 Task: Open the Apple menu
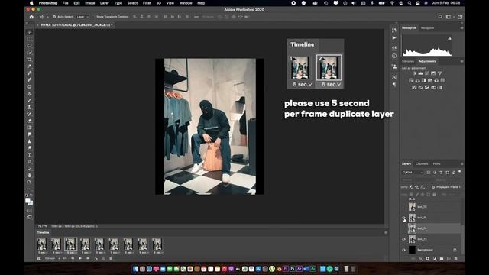[31, 3]
